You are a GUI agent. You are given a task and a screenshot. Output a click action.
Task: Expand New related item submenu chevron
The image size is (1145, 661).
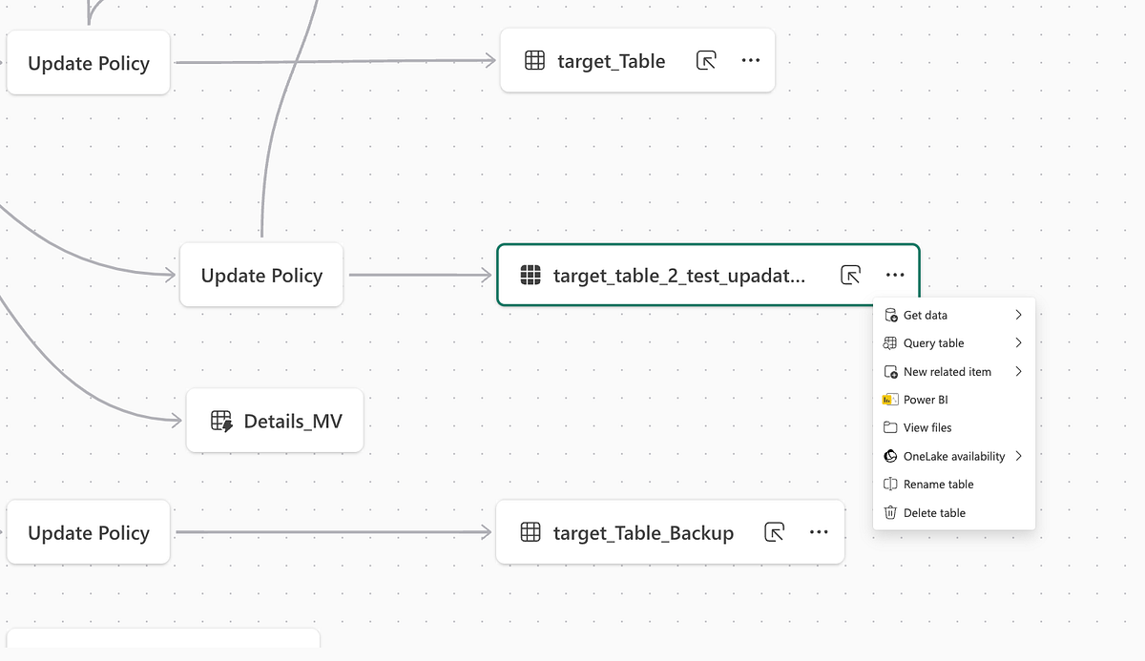1018,372
